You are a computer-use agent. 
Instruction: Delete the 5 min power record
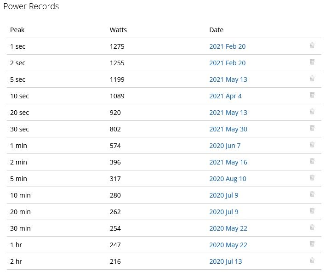(312, 178)
